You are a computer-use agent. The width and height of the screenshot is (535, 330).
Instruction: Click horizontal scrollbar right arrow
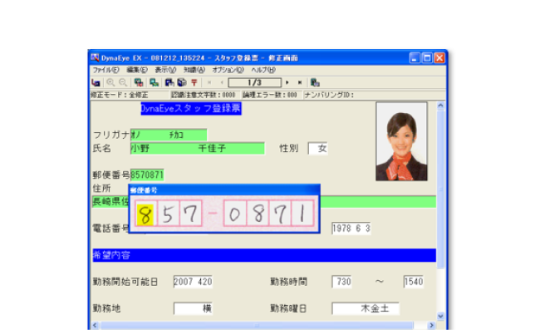pyautogui.click(x=432, y=325)
